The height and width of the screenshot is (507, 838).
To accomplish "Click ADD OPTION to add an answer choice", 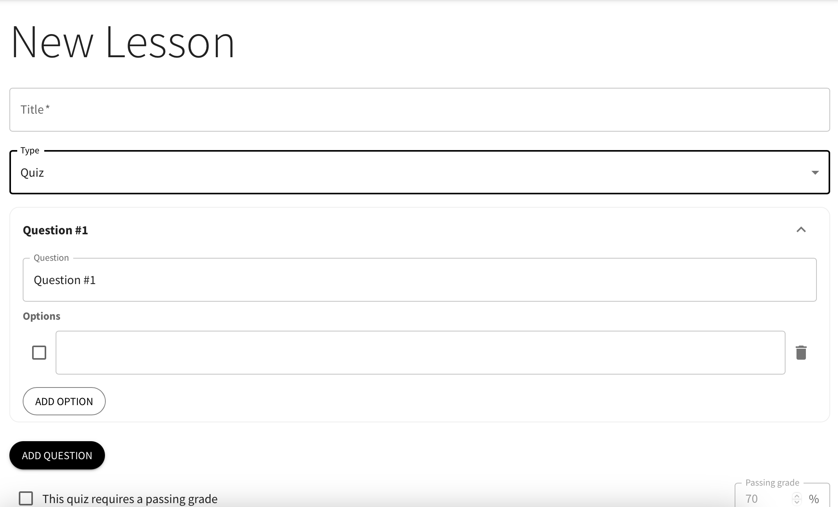I will tap(64, 401).
